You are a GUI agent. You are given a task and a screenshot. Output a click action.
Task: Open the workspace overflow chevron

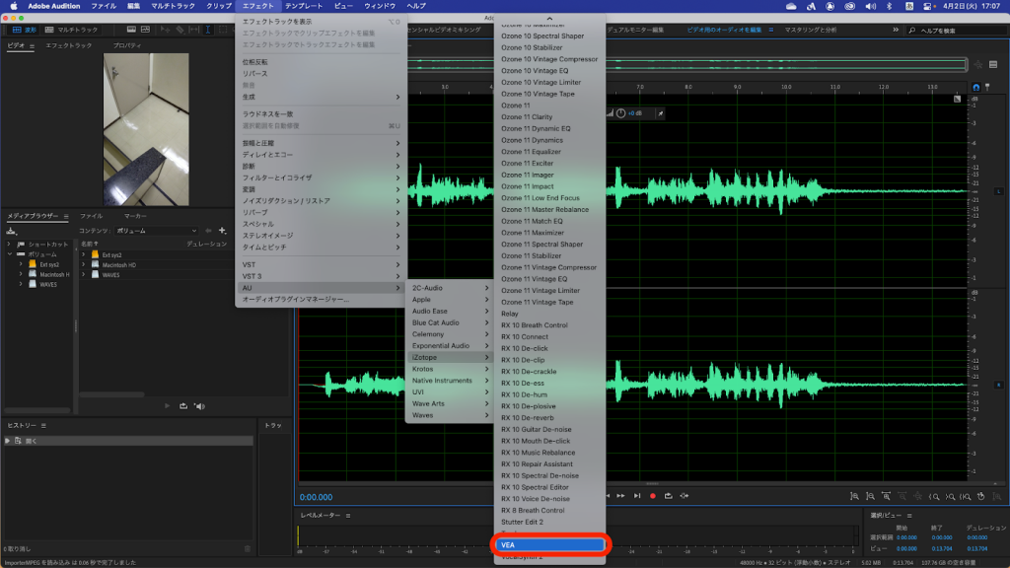pyautogui.click(x=896, y=30)
